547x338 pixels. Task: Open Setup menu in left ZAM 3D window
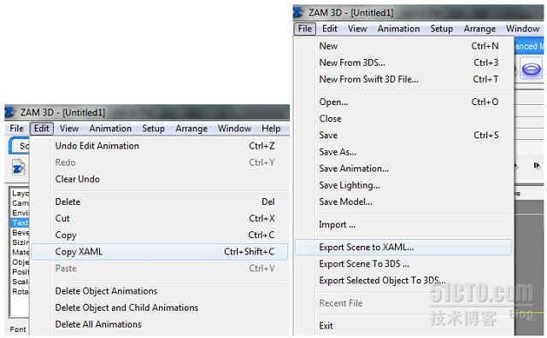[153, 129]
